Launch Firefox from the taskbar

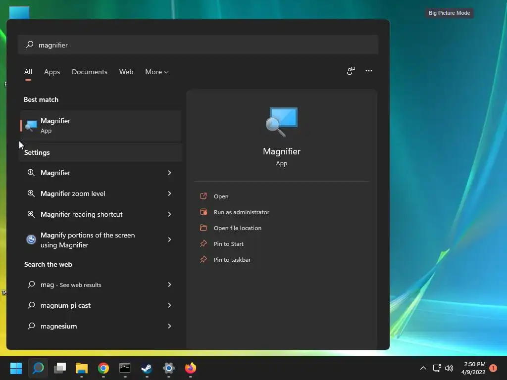(191, 368)
